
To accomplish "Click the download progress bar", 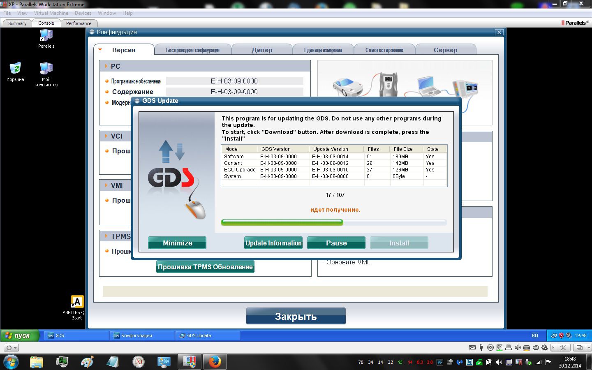I will pos(334,222).
